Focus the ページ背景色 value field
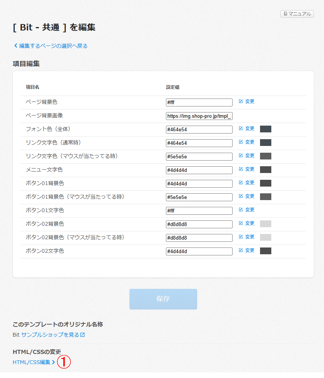Image resolution: width=324 pixels, height=378 pixels. point(199,102)
